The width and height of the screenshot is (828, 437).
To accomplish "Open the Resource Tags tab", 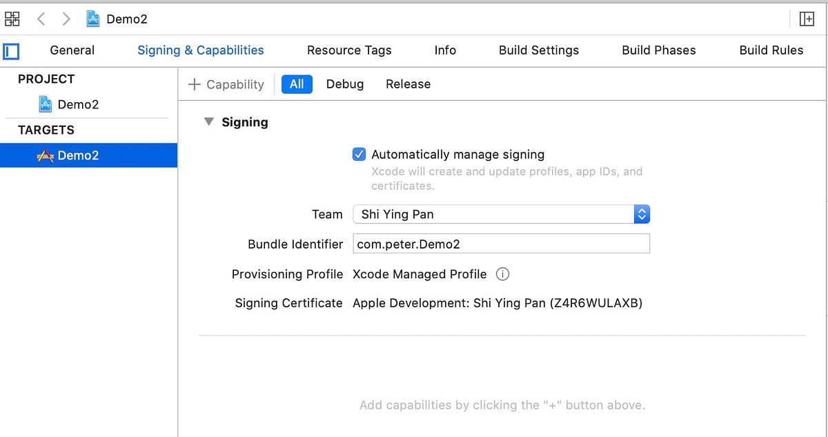I will click(349, 50).
